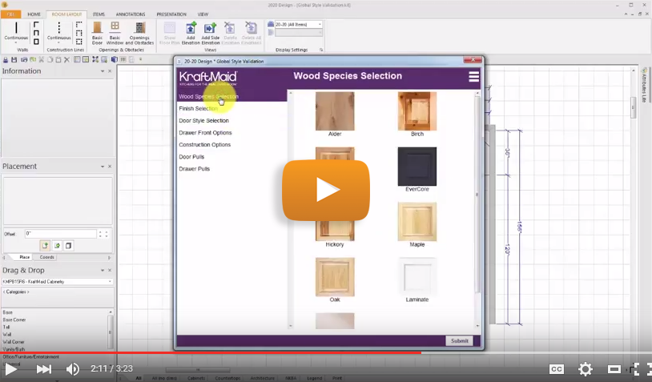Close the Information panel

[x=110, y=71]
